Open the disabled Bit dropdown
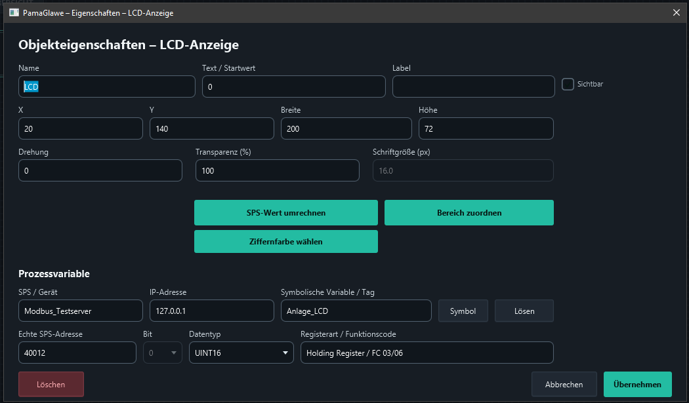 [x=163, y=353]
